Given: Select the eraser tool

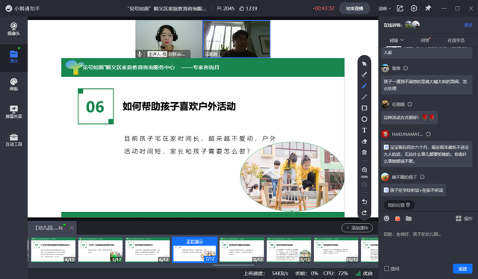Looking at the screenshot, I should click(x=364, y=141).
